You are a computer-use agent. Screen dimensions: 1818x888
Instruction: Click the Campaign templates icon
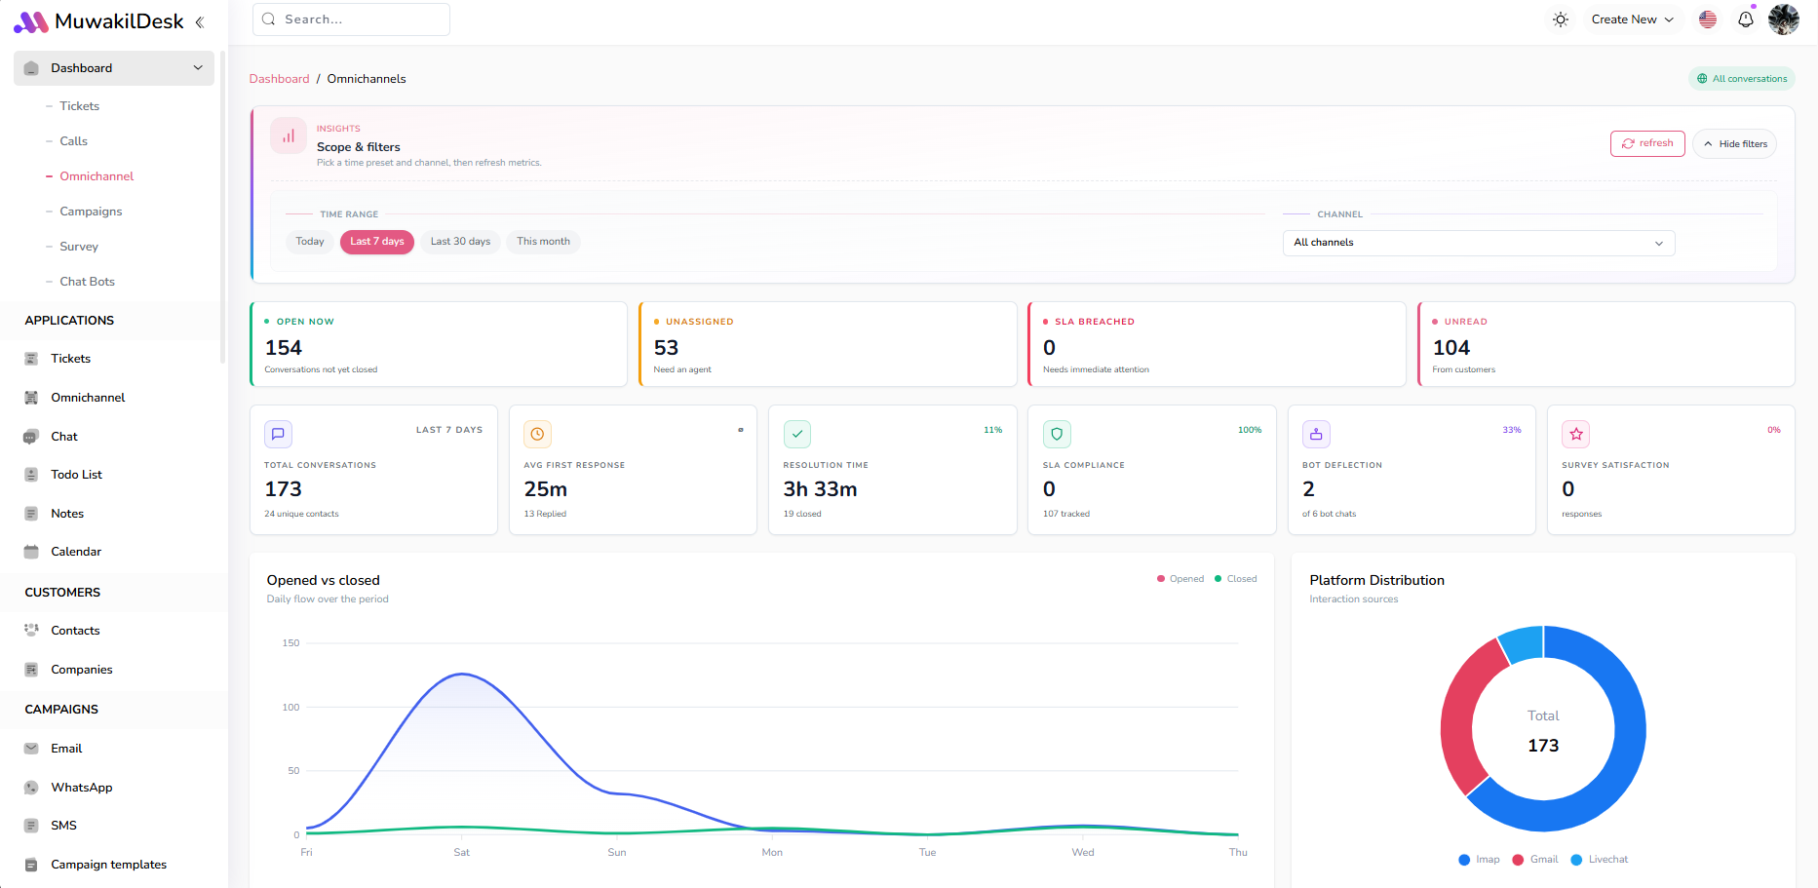[31, 865]
